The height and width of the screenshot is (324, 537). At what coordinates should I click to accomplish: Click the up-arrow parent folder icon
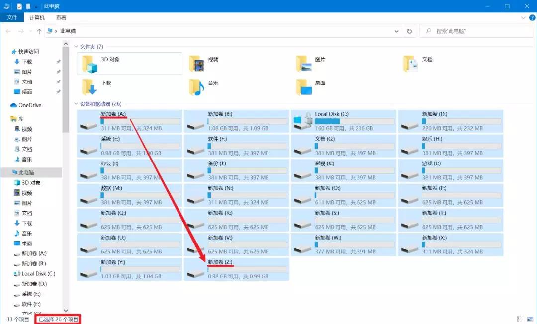tap(39, 31)
